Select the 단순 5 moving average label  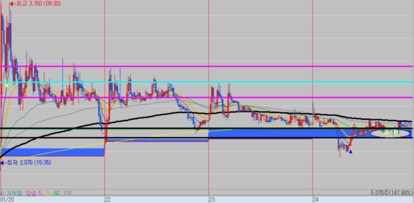(x=34, y=193)
